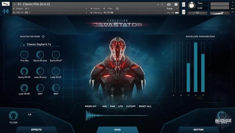Click the Decay envelope bar
This screenshot has width=235, height=133.
tap(188, 67)
